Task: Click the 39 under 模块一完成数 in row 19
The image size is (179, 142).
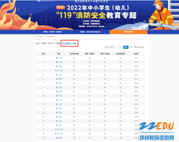Action: tap(89, 133)
